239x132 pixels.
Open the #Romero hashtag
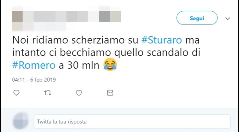[x=34, y=65]
